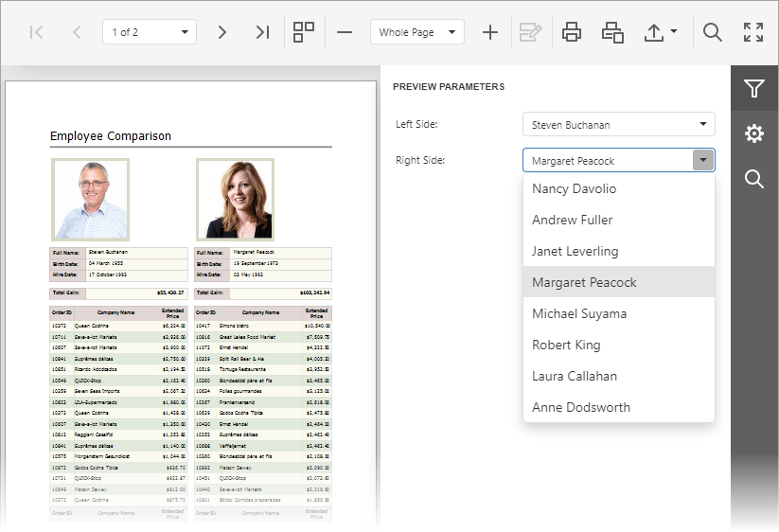Select Margaret Peacock highlighted item
The height and width of the screenshot is (532, 779).
pos(618,282)
